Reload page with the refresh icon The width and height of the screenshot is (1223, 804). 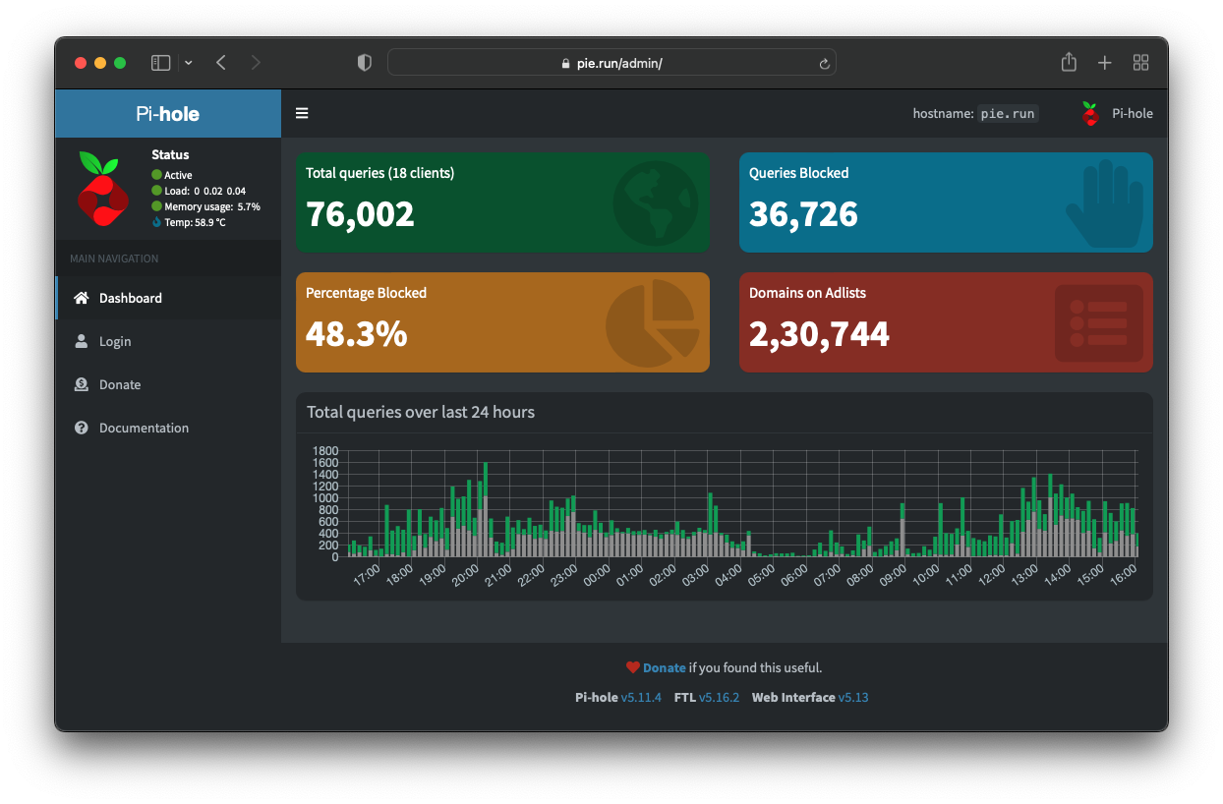[x=824, y=63]
